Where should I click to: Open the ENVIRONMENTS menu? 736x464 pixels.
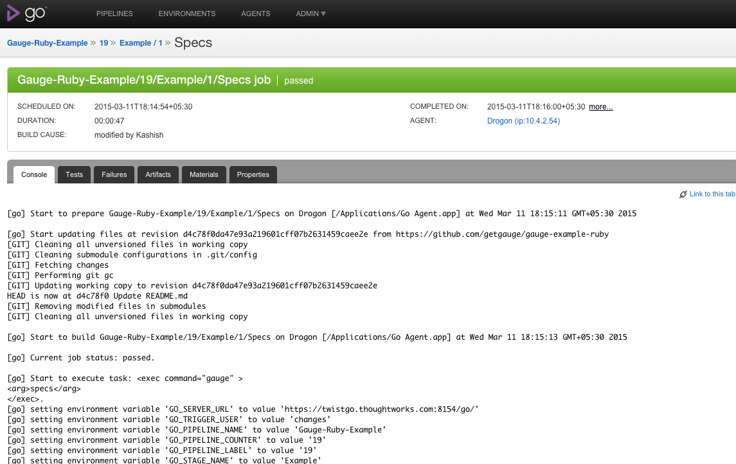click(x=187, y=14)
